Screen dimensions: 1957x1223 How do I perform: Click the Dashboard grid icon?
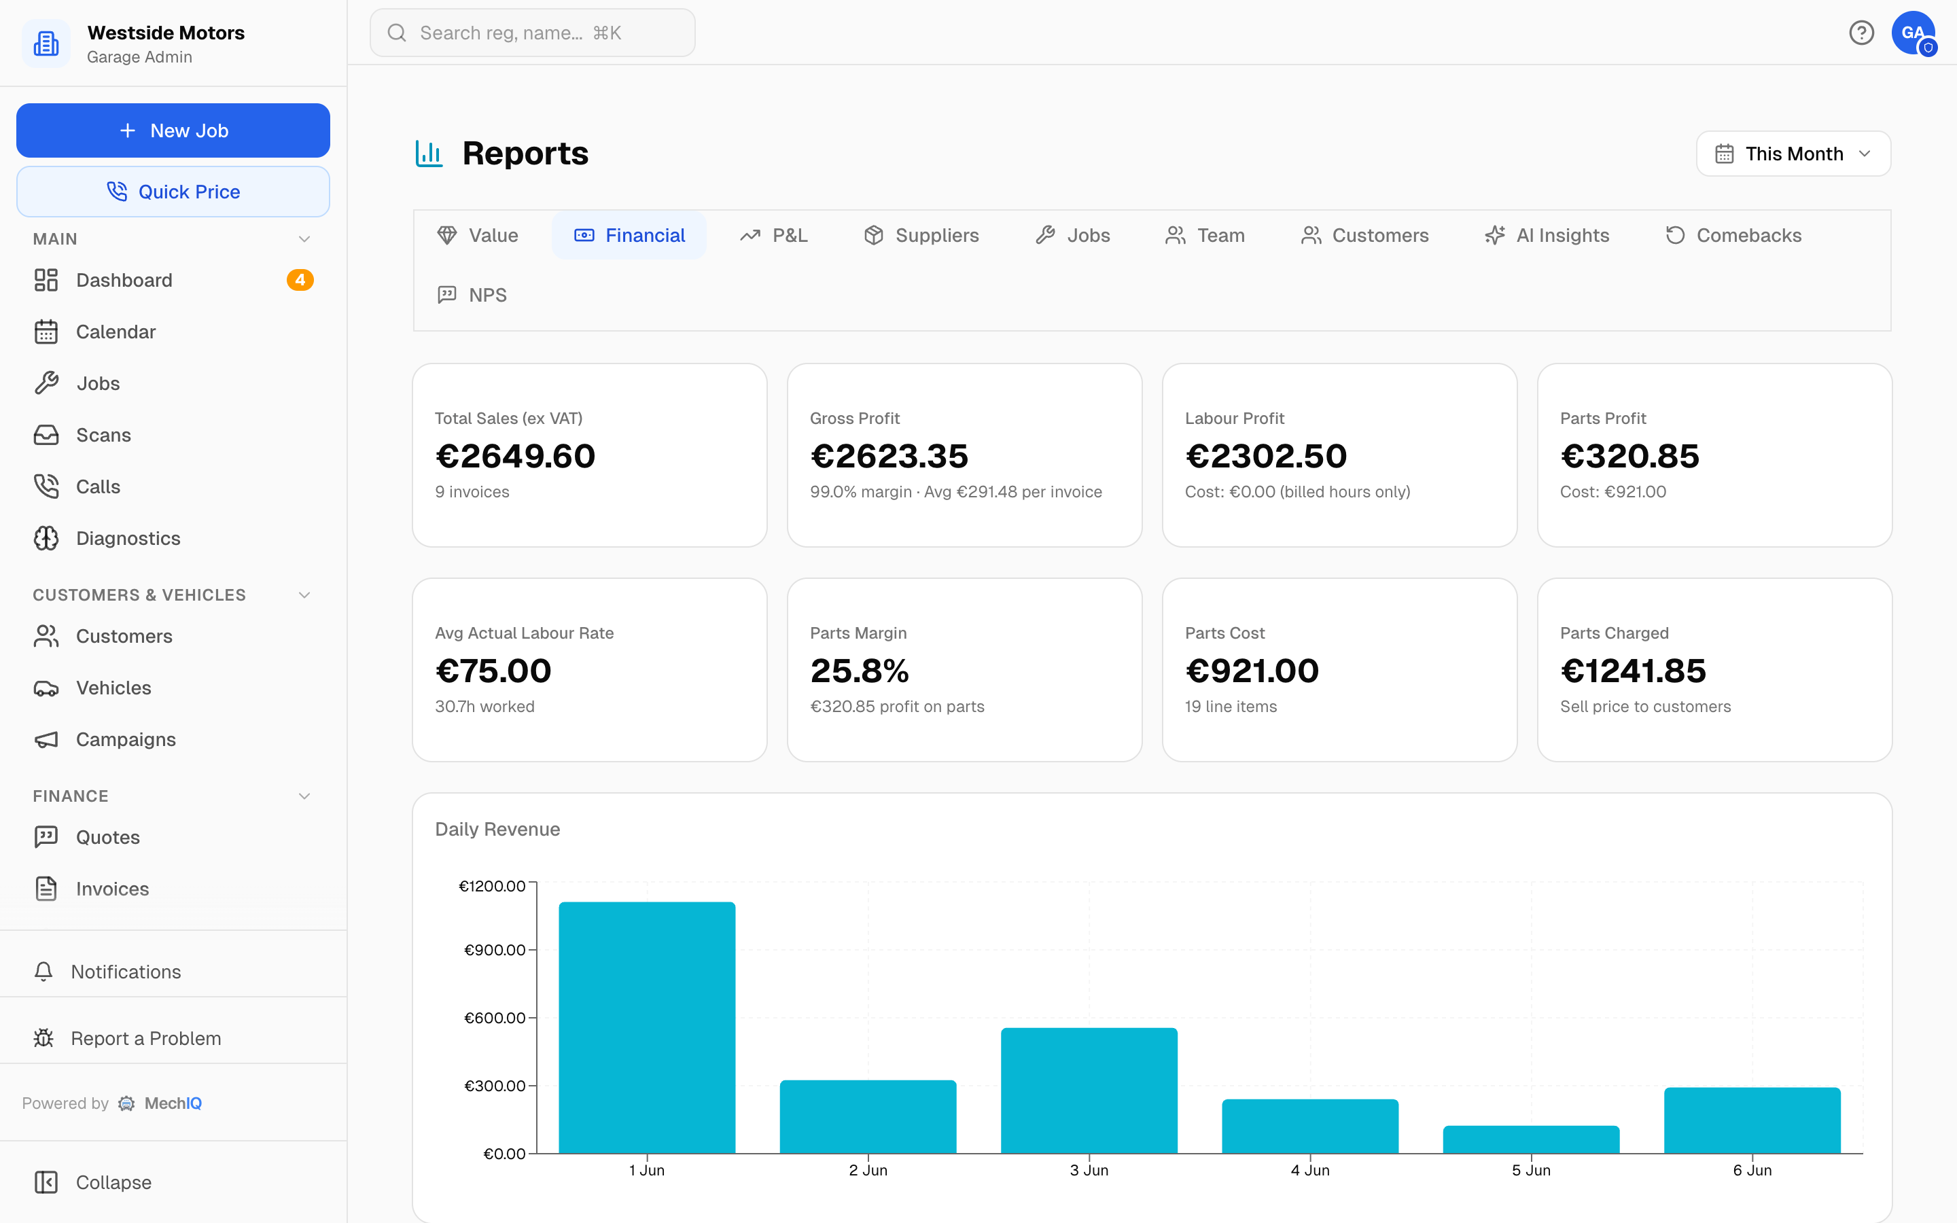point(46,280)
